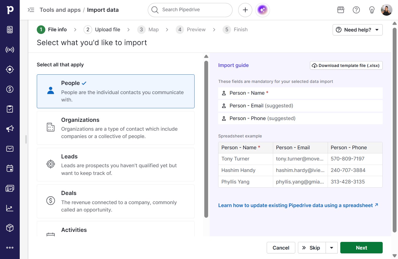Open the clipboard checkmark icon in the sidebar
Image resolution: width=398 pixels, height=259 pixels.
tap(10, 109)
